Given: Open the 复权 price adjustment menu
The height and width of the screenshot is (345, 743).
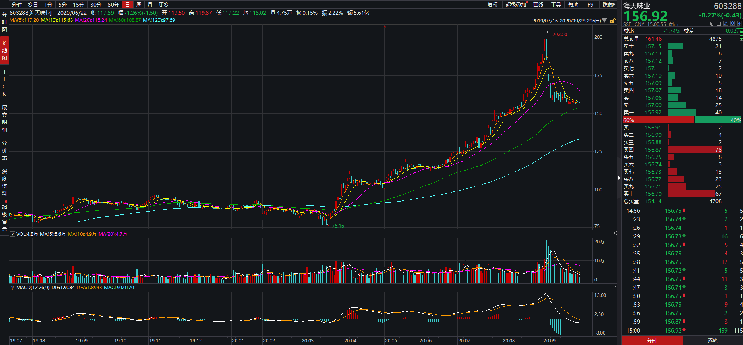Looking at the screenshot, I should (493, 5).
